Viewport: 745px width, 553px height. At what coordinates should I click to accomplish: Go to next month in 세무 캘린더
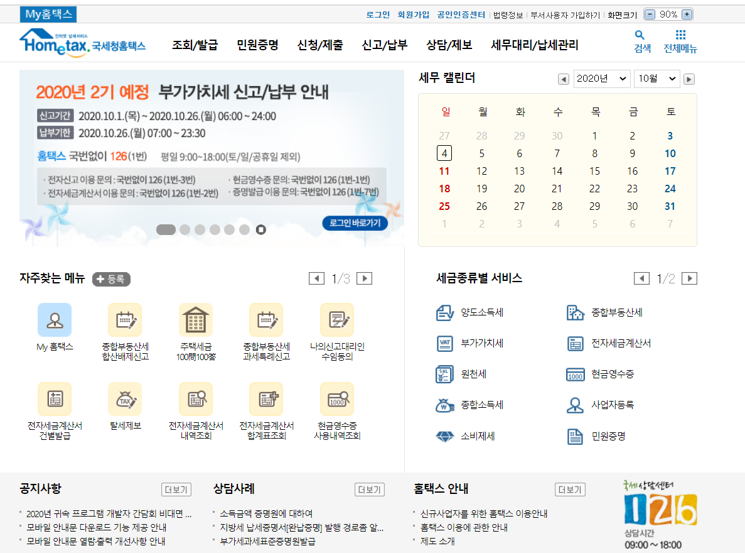689,79
